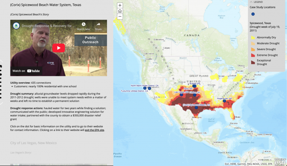Open Watch on YouTube link
The height and width of the screenshot is (166, 287).
coord(26,71)
